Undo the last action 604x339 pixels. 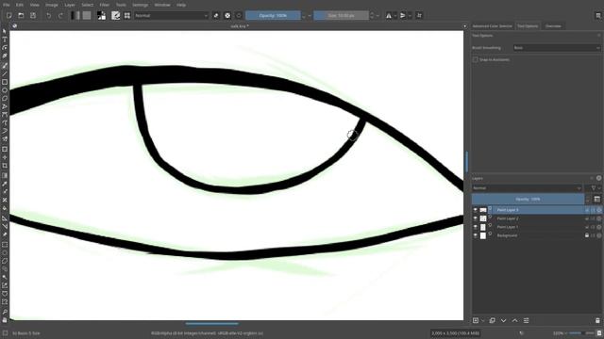pos(48,15)
